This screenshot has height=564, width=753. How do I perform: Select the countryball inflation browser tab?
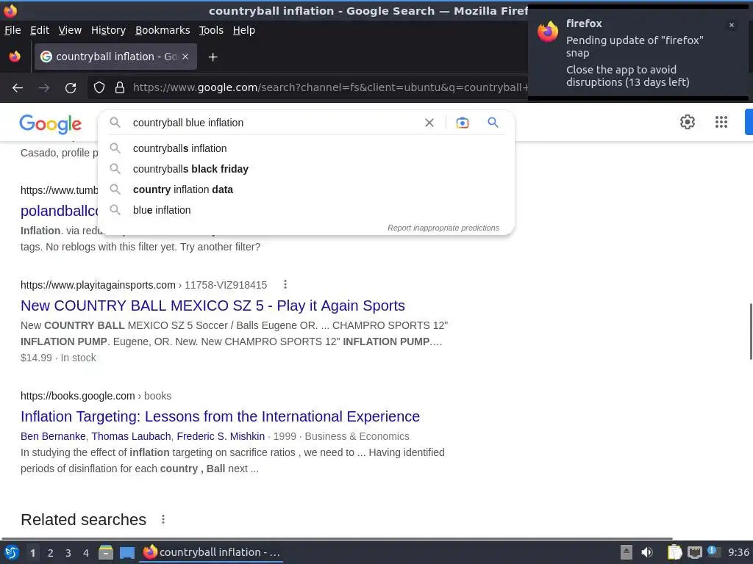(115, 57)
